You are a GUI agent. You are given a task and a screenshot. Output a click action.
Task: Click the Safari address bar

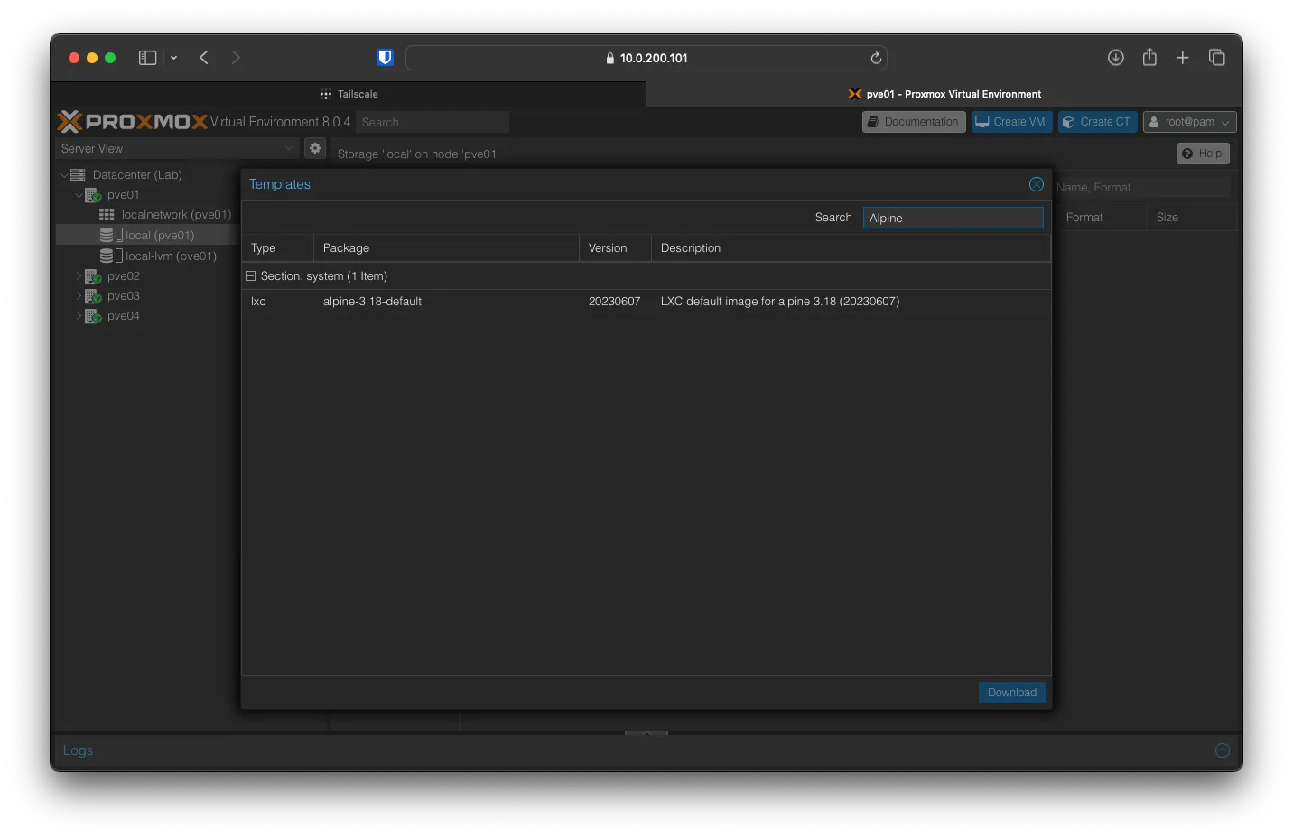coord(646,58)
